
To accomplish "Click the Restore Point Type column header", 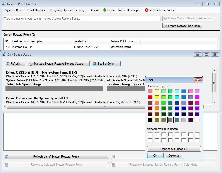I will 124,41.
